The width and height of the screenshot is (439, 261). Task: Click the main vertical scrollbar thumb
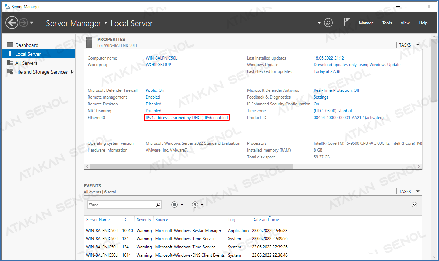(x=434, y=70)
